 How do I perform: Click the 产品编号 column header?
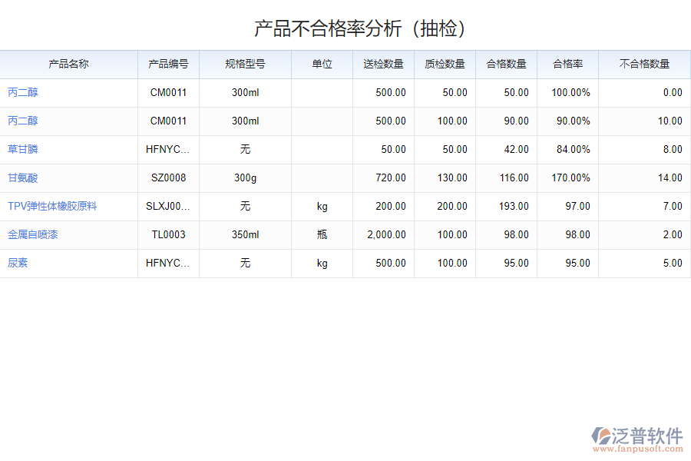(168, 65)
